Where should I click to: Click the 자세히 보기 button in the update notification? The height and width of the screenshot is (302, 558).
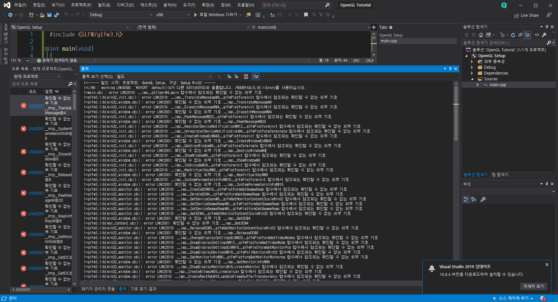tap(534, 286)
